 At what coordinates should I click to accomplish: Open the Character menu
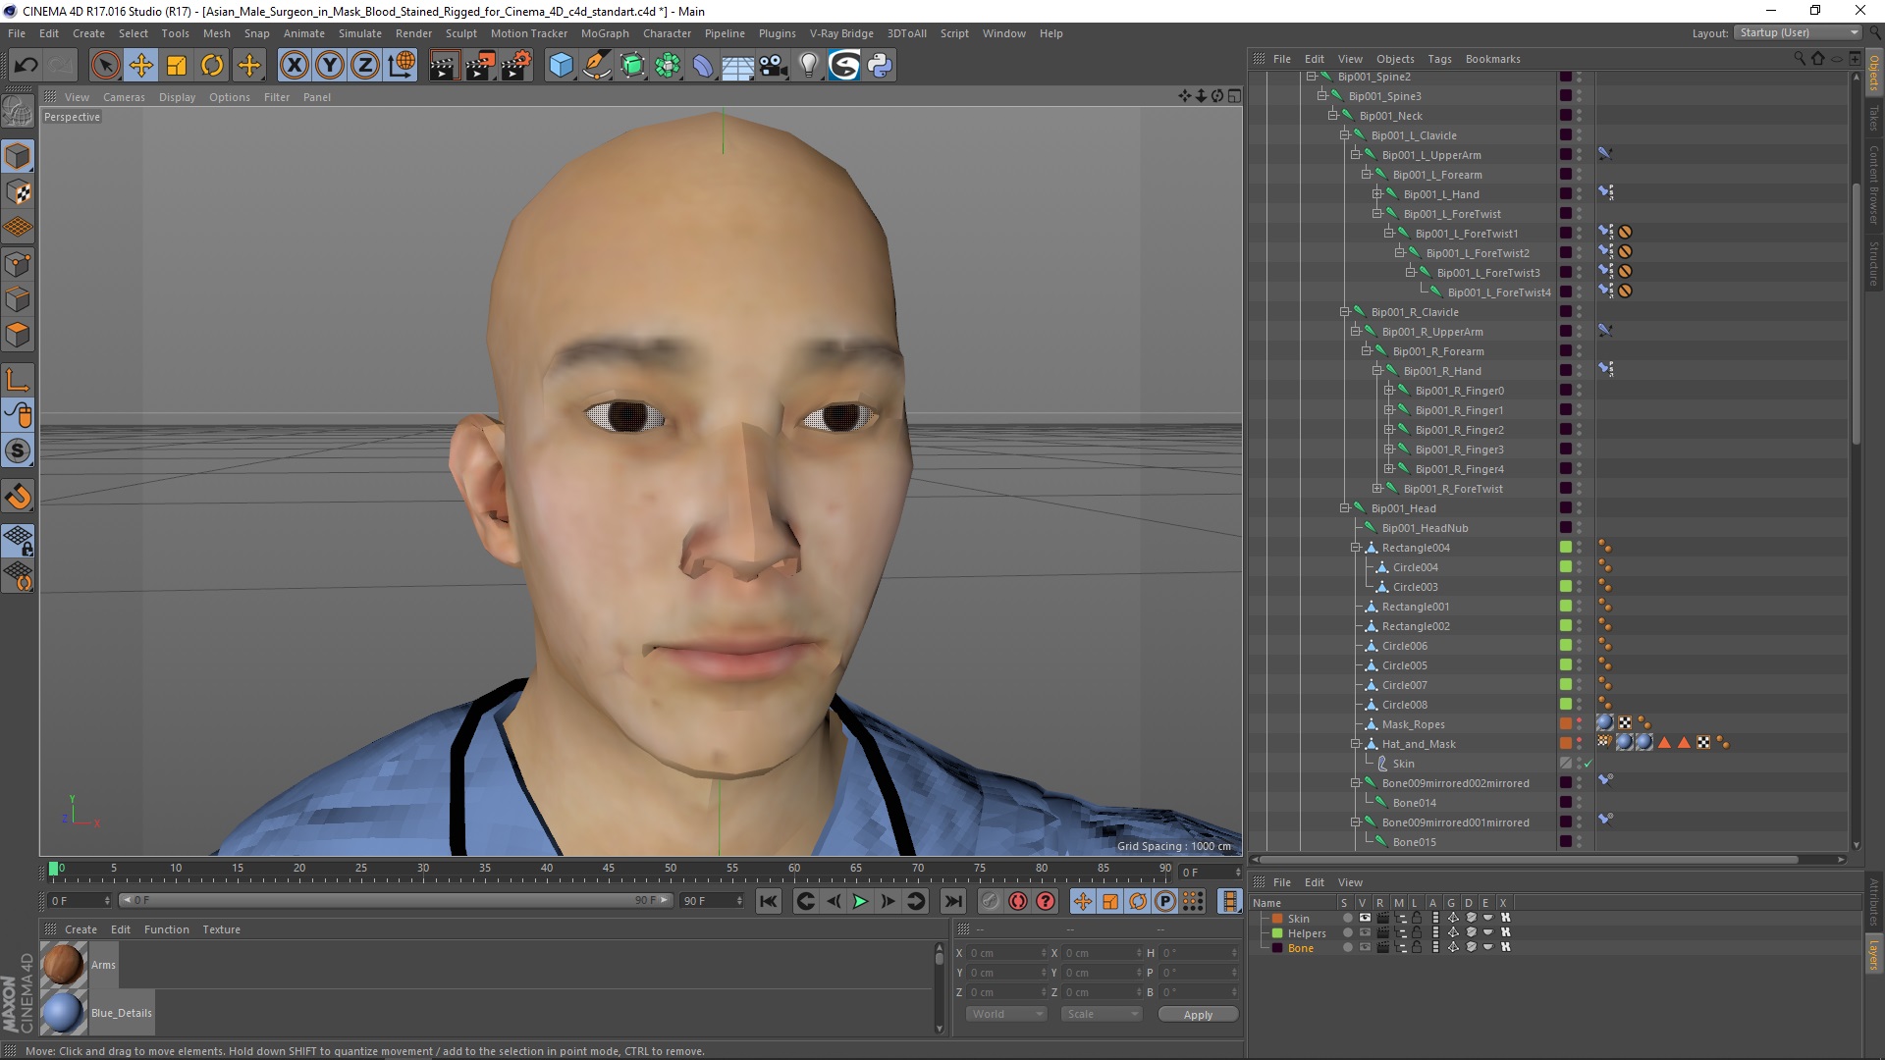pos(667,33)
